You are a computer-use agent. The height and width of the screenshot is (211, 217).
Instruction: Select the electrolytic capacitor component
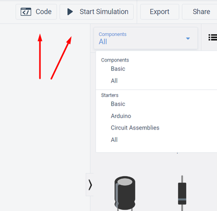pos(125,193)
